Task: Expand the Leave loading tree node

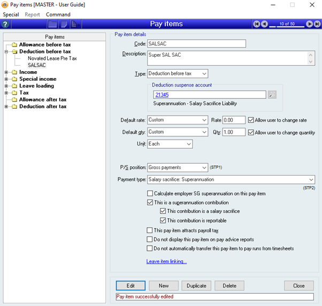Action: point(6,86)
